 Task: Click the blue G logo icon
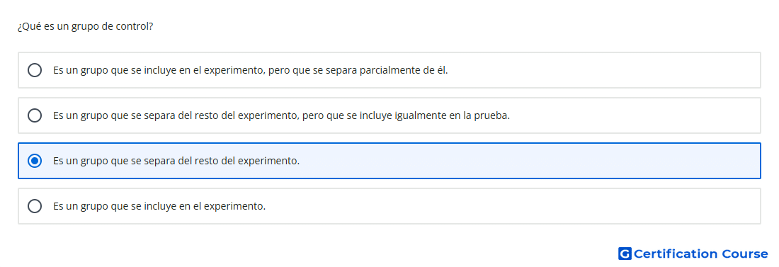(625, 254)
